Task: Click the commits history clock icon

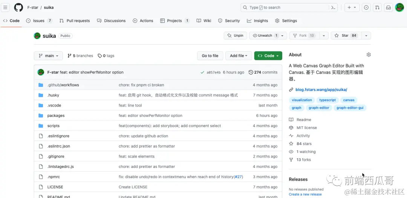Action: 251,72
